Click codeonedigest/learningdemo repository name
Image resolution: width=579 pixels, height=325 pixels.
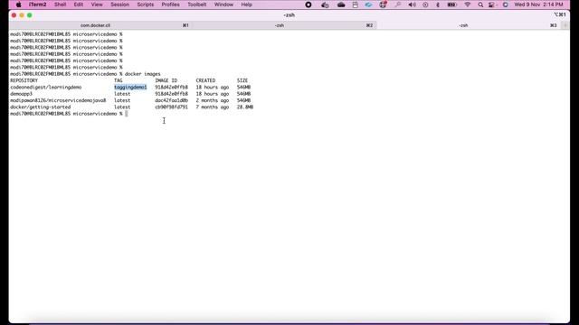click(46, 88)
